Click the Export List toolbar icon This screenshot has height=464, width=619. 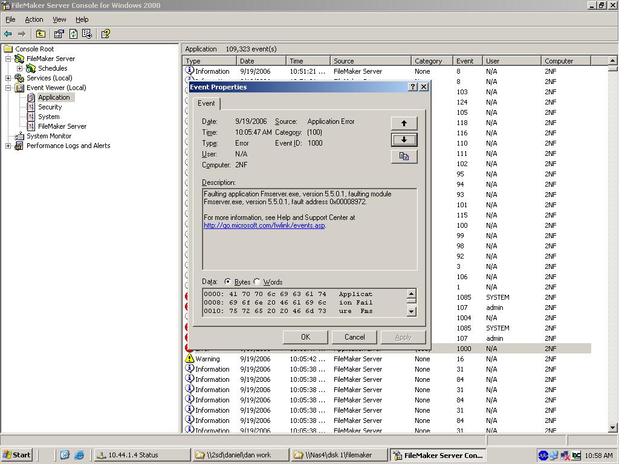87,34
